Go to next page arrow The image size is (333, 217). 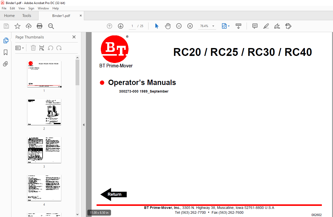[x=121, y=26]
